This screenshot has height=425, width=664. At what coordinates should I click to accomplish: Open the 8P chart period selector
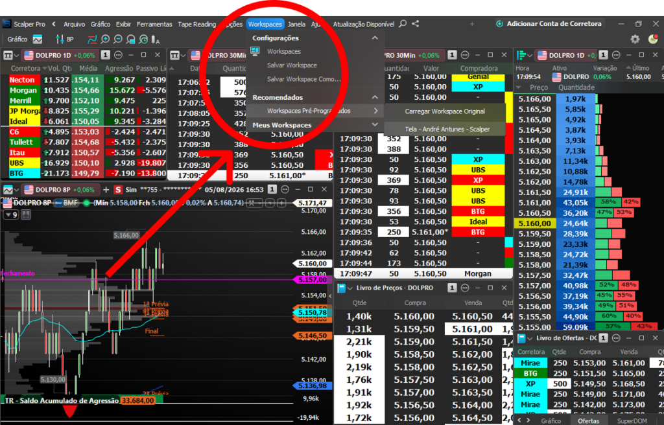point(65,40)
